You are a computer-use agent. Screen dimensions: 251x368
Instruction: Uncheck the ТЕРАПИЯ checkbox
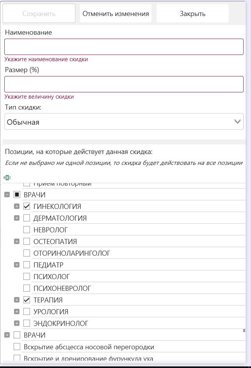coord(27,300)
